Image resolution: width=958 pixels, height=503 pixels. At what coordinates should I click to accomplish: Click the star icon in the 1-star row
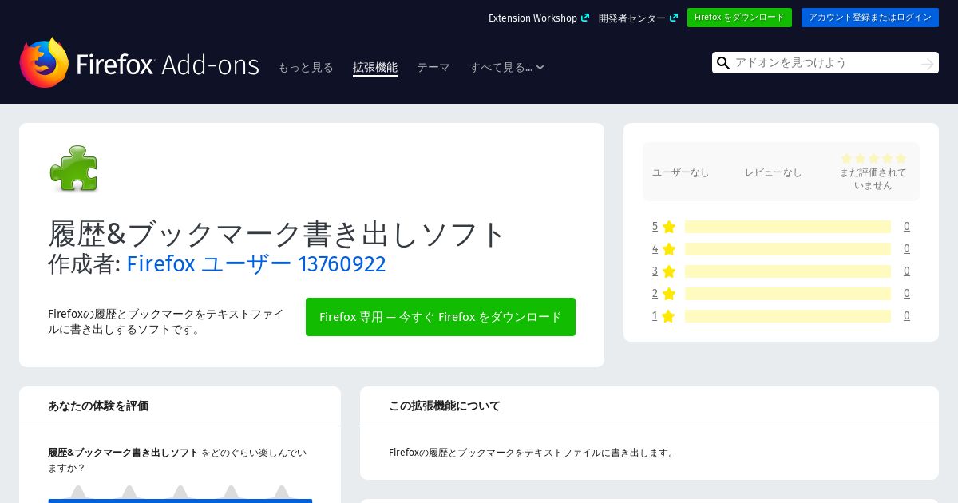[x=669, y=316]
